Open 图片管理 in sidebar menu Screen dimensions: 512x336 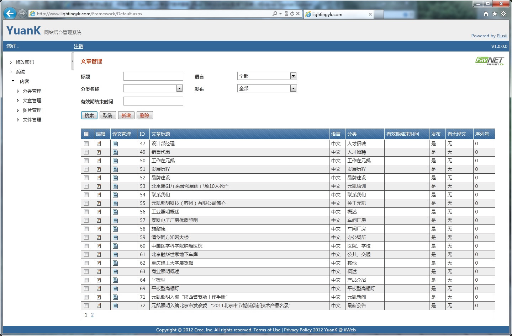pyautogui.click(x=32, y=110)
